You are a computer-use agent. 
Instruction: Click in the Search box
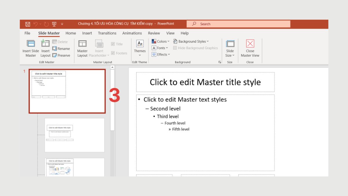point(238,24)
